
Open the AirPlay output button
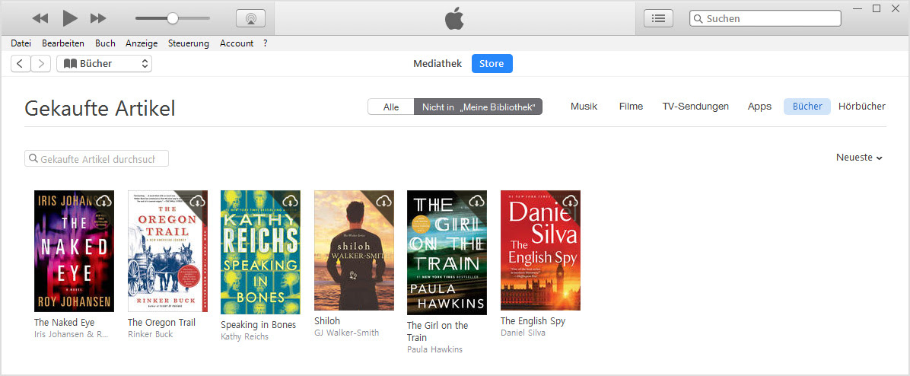(x=251, y=18)
